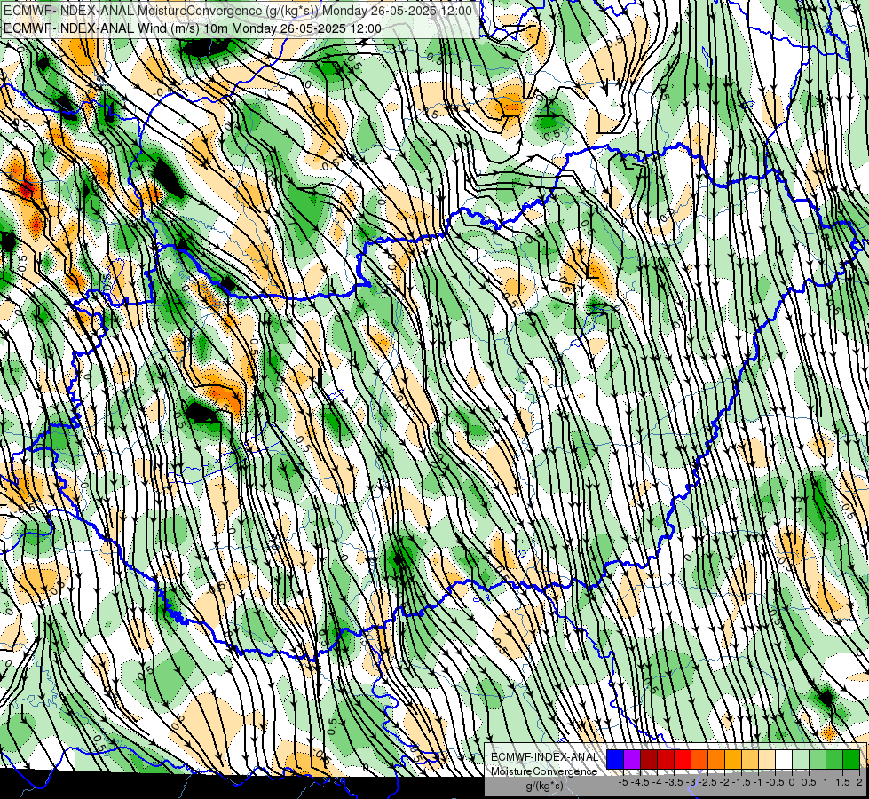Select the white swatch between -0.5 and 0
Screen dimensions: 869x799
[784, 760]
